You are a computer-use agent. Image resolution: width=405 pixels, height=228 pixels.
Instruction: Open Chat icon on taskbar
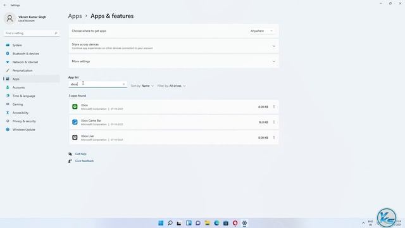[198, 223]
